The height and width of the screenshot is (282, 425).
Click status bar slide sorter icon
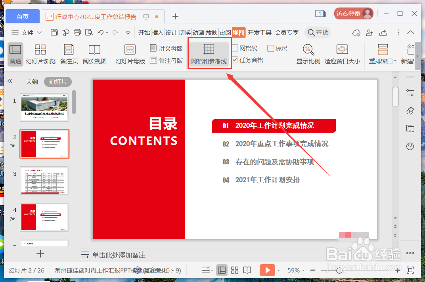click(x=234, y=270)
